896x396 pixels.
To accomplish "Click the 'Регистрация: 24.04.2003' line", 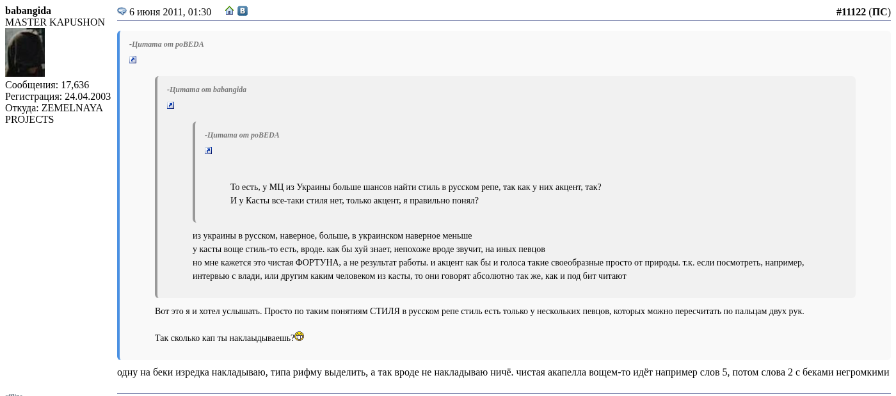I will (58, 97).
